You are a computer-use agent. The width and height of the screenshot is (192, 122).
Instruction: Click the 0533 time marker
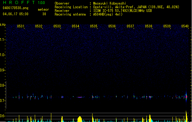(x=57, y=26)
